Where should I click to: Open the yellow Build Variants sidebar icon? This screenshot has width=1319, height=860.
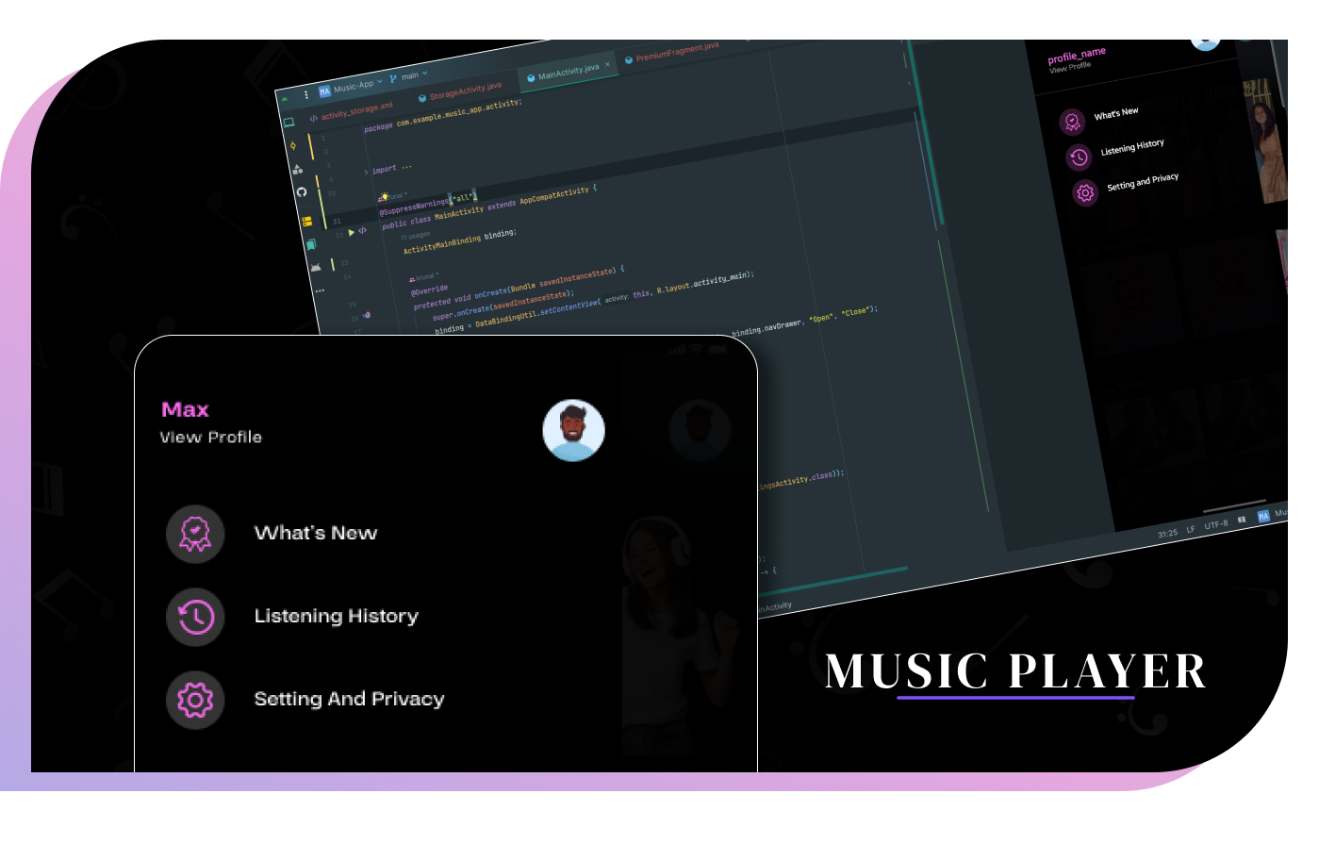(306, 222)
